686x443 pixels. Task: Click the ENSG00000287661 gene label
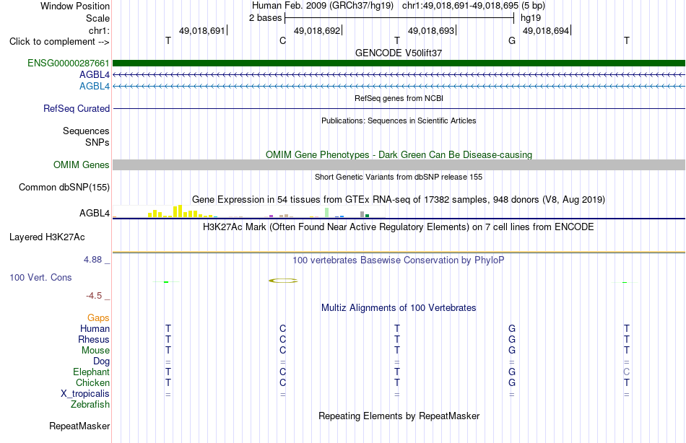click(69, 63)
